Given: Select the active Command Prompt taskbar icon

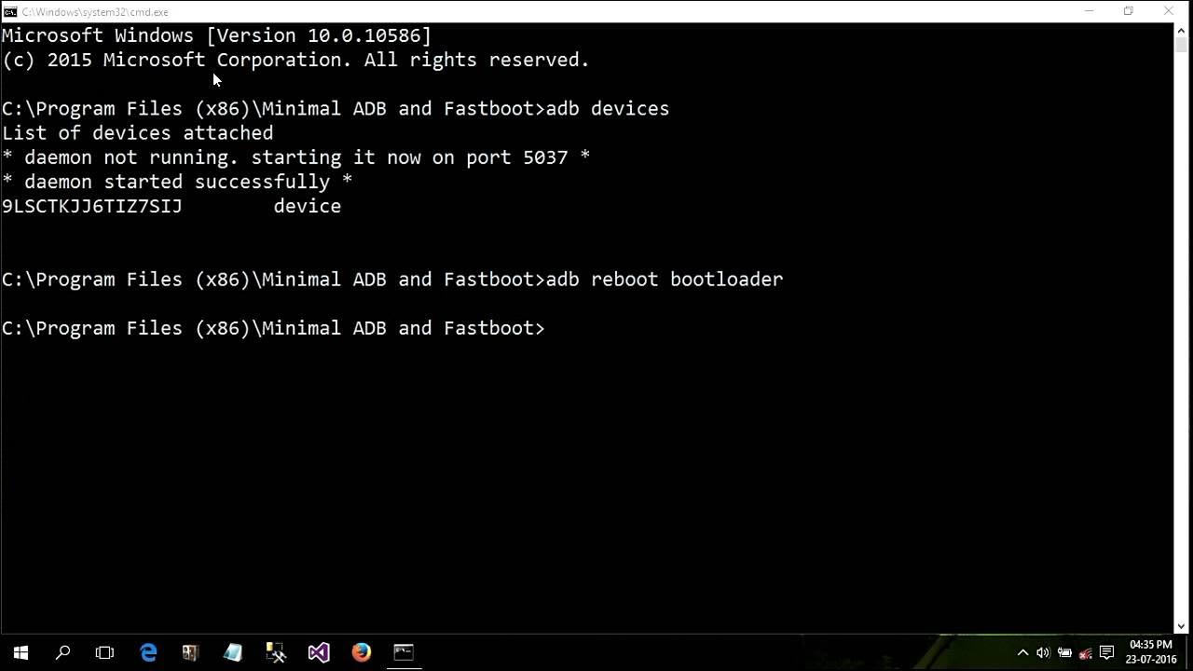Looking at the screenshot, I should click(x=404, y=652).
